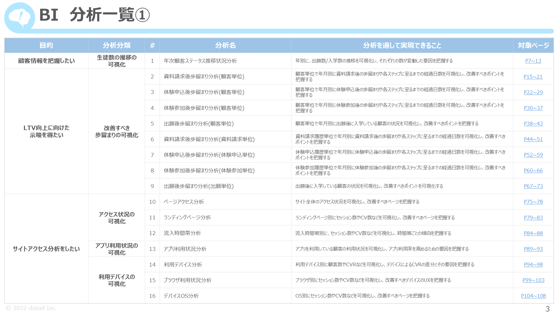Screen dimensions: 558x314
Task: Select 体験参加後歩留まり分析(体験参加単位) text
Action: click(x=209, y=170)
